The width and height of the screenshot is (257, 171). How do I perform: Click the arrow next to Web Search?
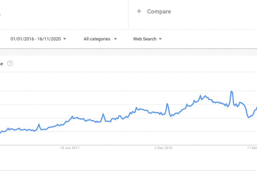click(160, 39)
